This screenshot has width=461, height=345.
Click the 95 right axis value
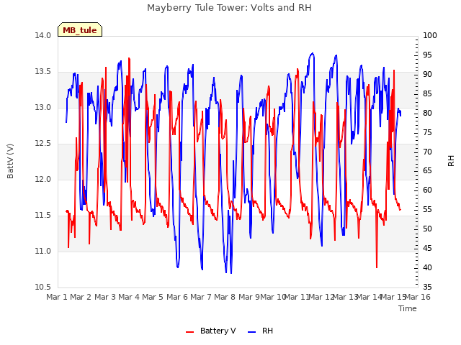coord(427,55)
